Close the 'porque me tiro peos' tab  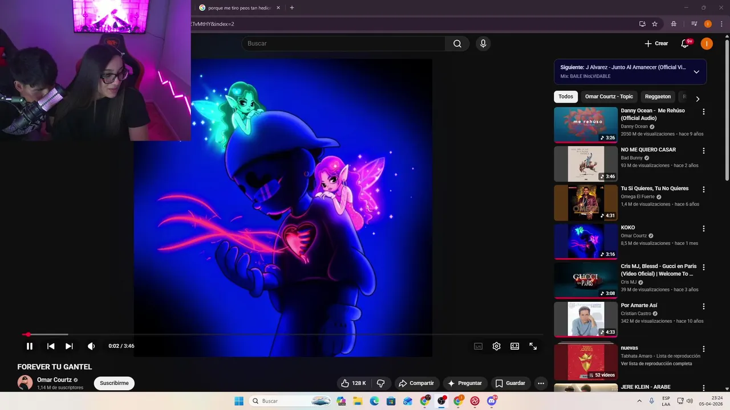click(x=278, y=8)
